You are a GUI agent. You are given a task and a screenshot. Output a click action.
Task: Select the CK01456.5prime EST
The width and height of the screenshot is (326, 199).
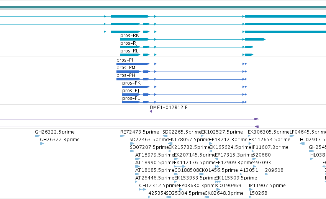(x=218, y=171)
